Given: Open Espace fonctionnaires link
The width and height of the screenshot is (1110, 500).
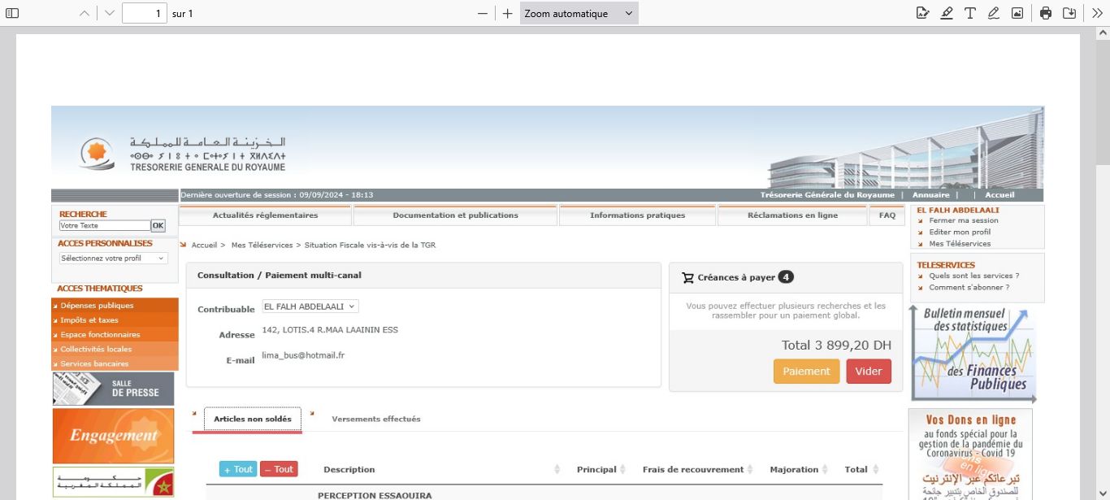Looking at the screenshot, I should [x=115, y=335].
